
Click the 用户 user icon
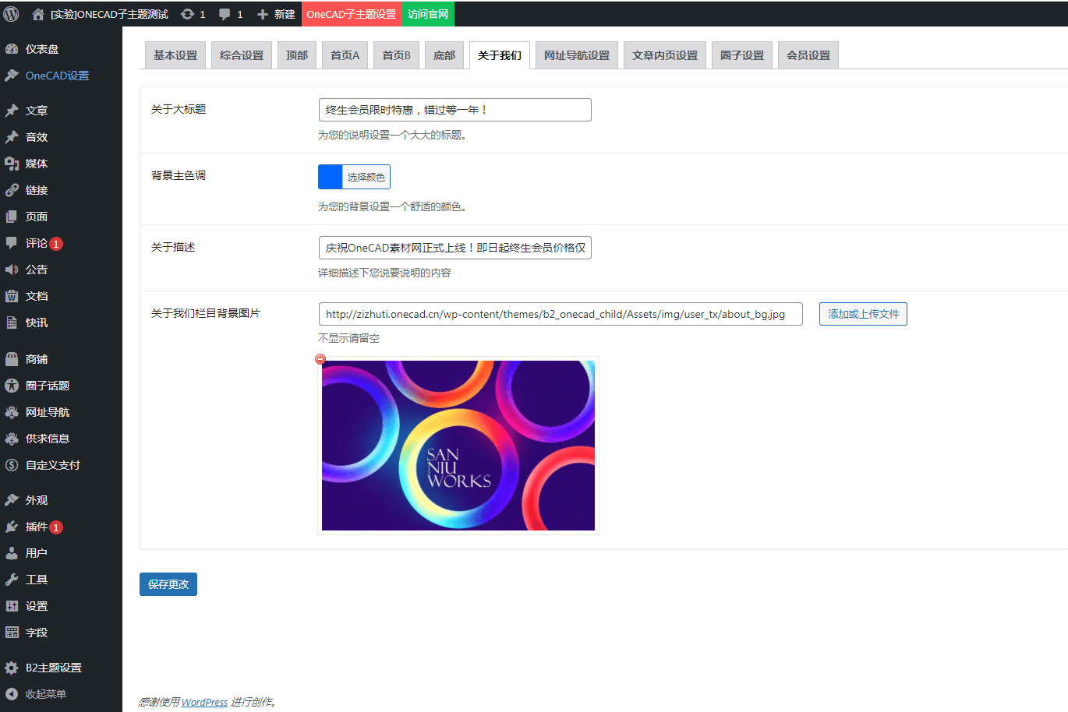click(x=12, y=553)
